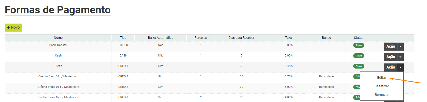Click the Baixa Automática column header
The image size is (427, 102).
point(161,38)
